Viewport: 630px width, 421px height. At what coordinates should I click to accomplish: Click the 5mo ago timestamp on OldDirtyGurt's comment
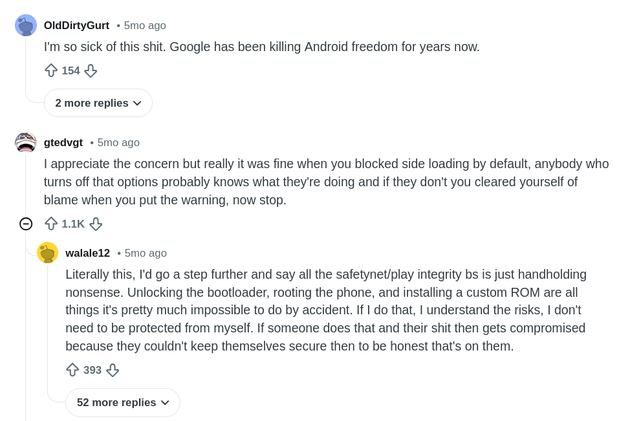point(144,25)
